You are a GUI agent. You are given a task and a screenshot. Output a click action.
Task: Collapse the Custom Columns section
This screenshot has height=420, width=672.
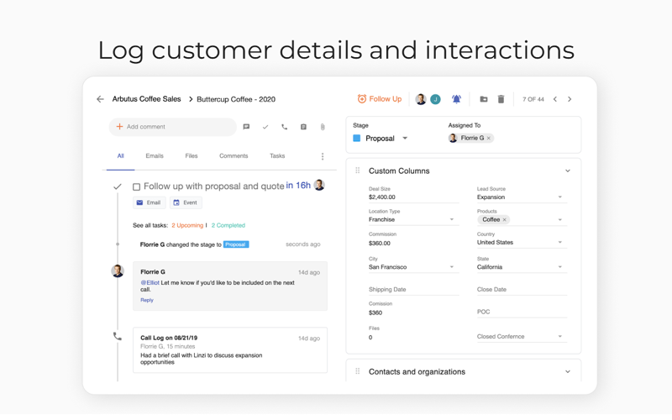[x=567, y=171]
